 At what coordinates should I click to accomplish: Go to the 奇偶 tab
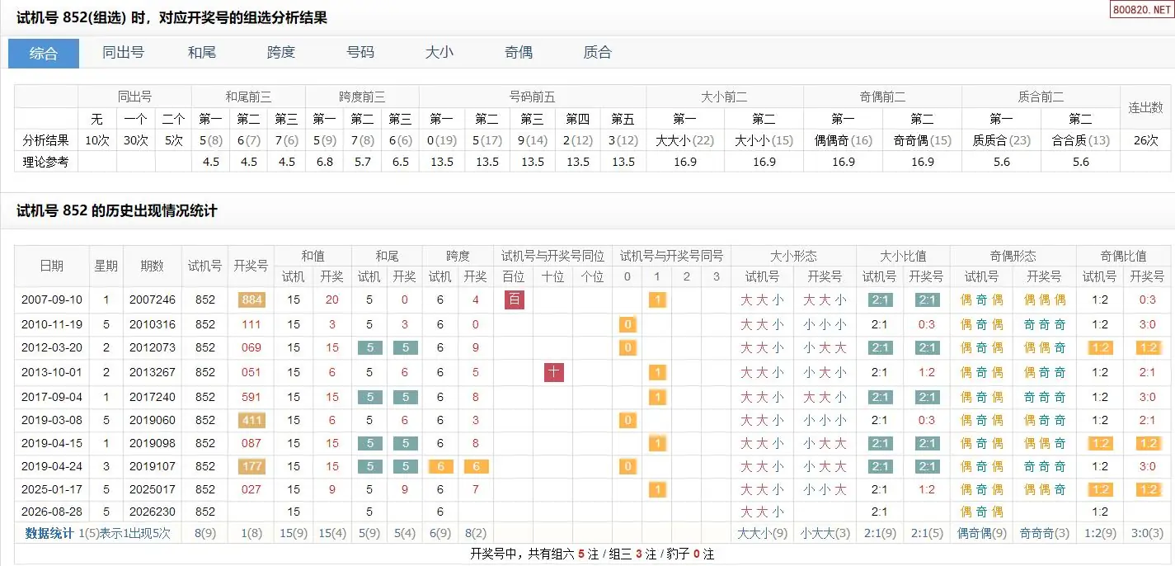[x=519, y=53]
